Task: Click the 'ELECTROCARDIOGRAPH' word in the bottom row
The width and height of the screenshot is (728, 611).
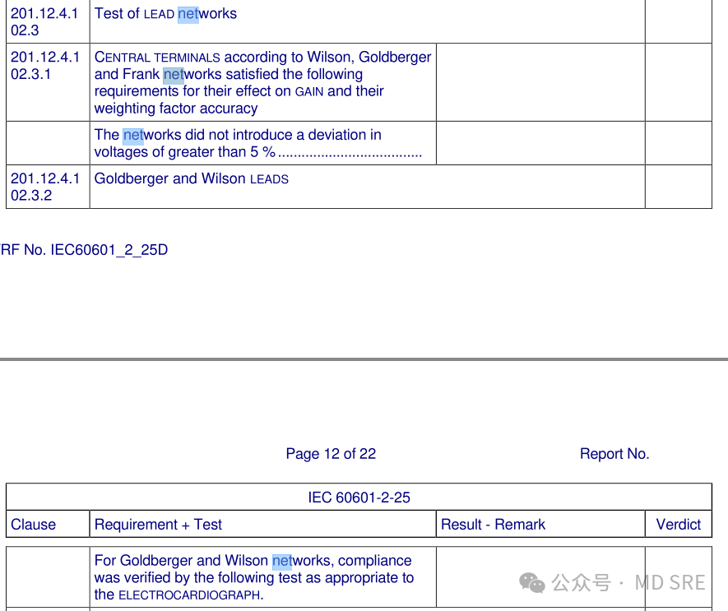Action: tap(189, 595)
